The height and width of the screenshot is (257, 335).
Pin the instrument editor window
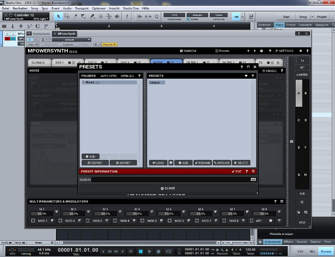pos(299,33)
